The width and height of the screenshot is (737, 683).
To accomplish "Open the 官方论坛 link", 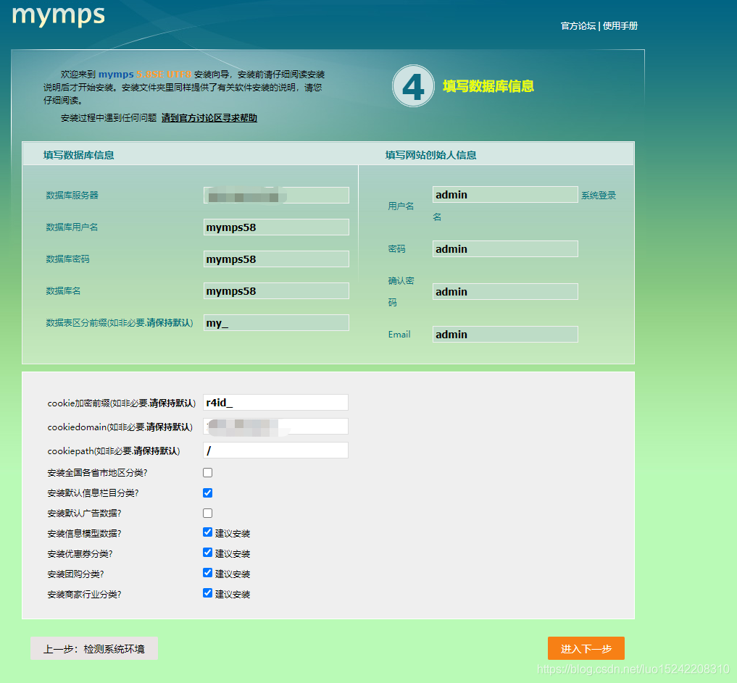I will click(x=578, y=26).
